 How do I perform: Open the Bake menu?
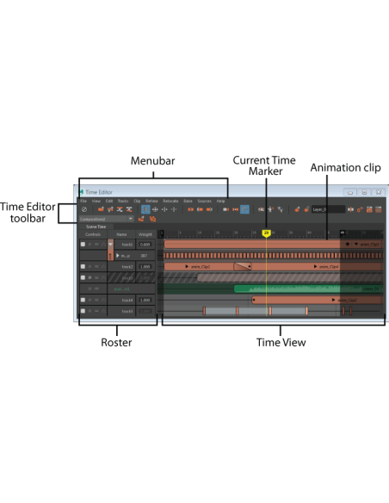(188, 201)
